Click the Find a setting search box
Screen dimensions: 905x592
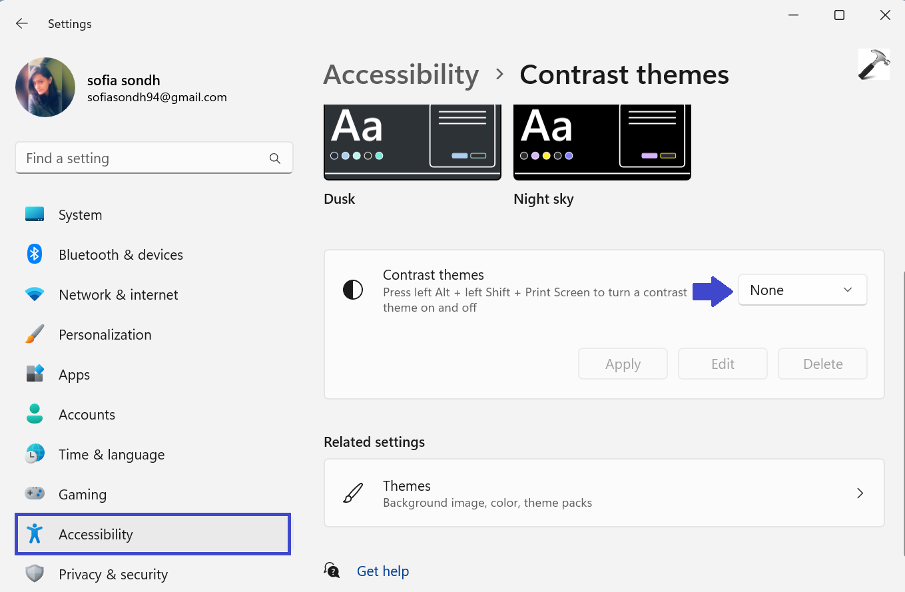[143, 158]
